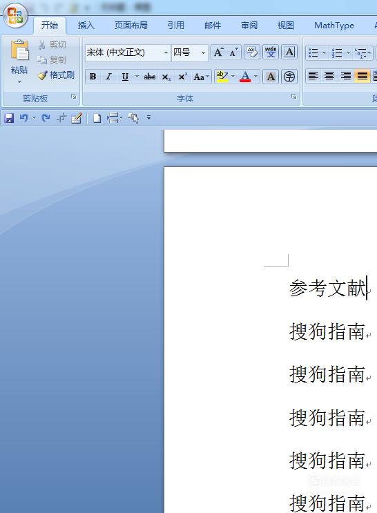377x513 pixels.
Task: Switch to the 视图 (View) tab
Action: [x=286, y=25]
